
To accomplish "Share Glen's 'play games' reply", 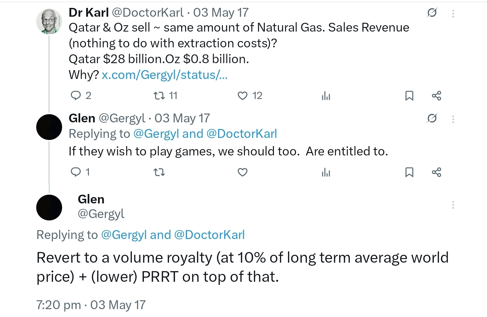I will (x=436, y=172).
